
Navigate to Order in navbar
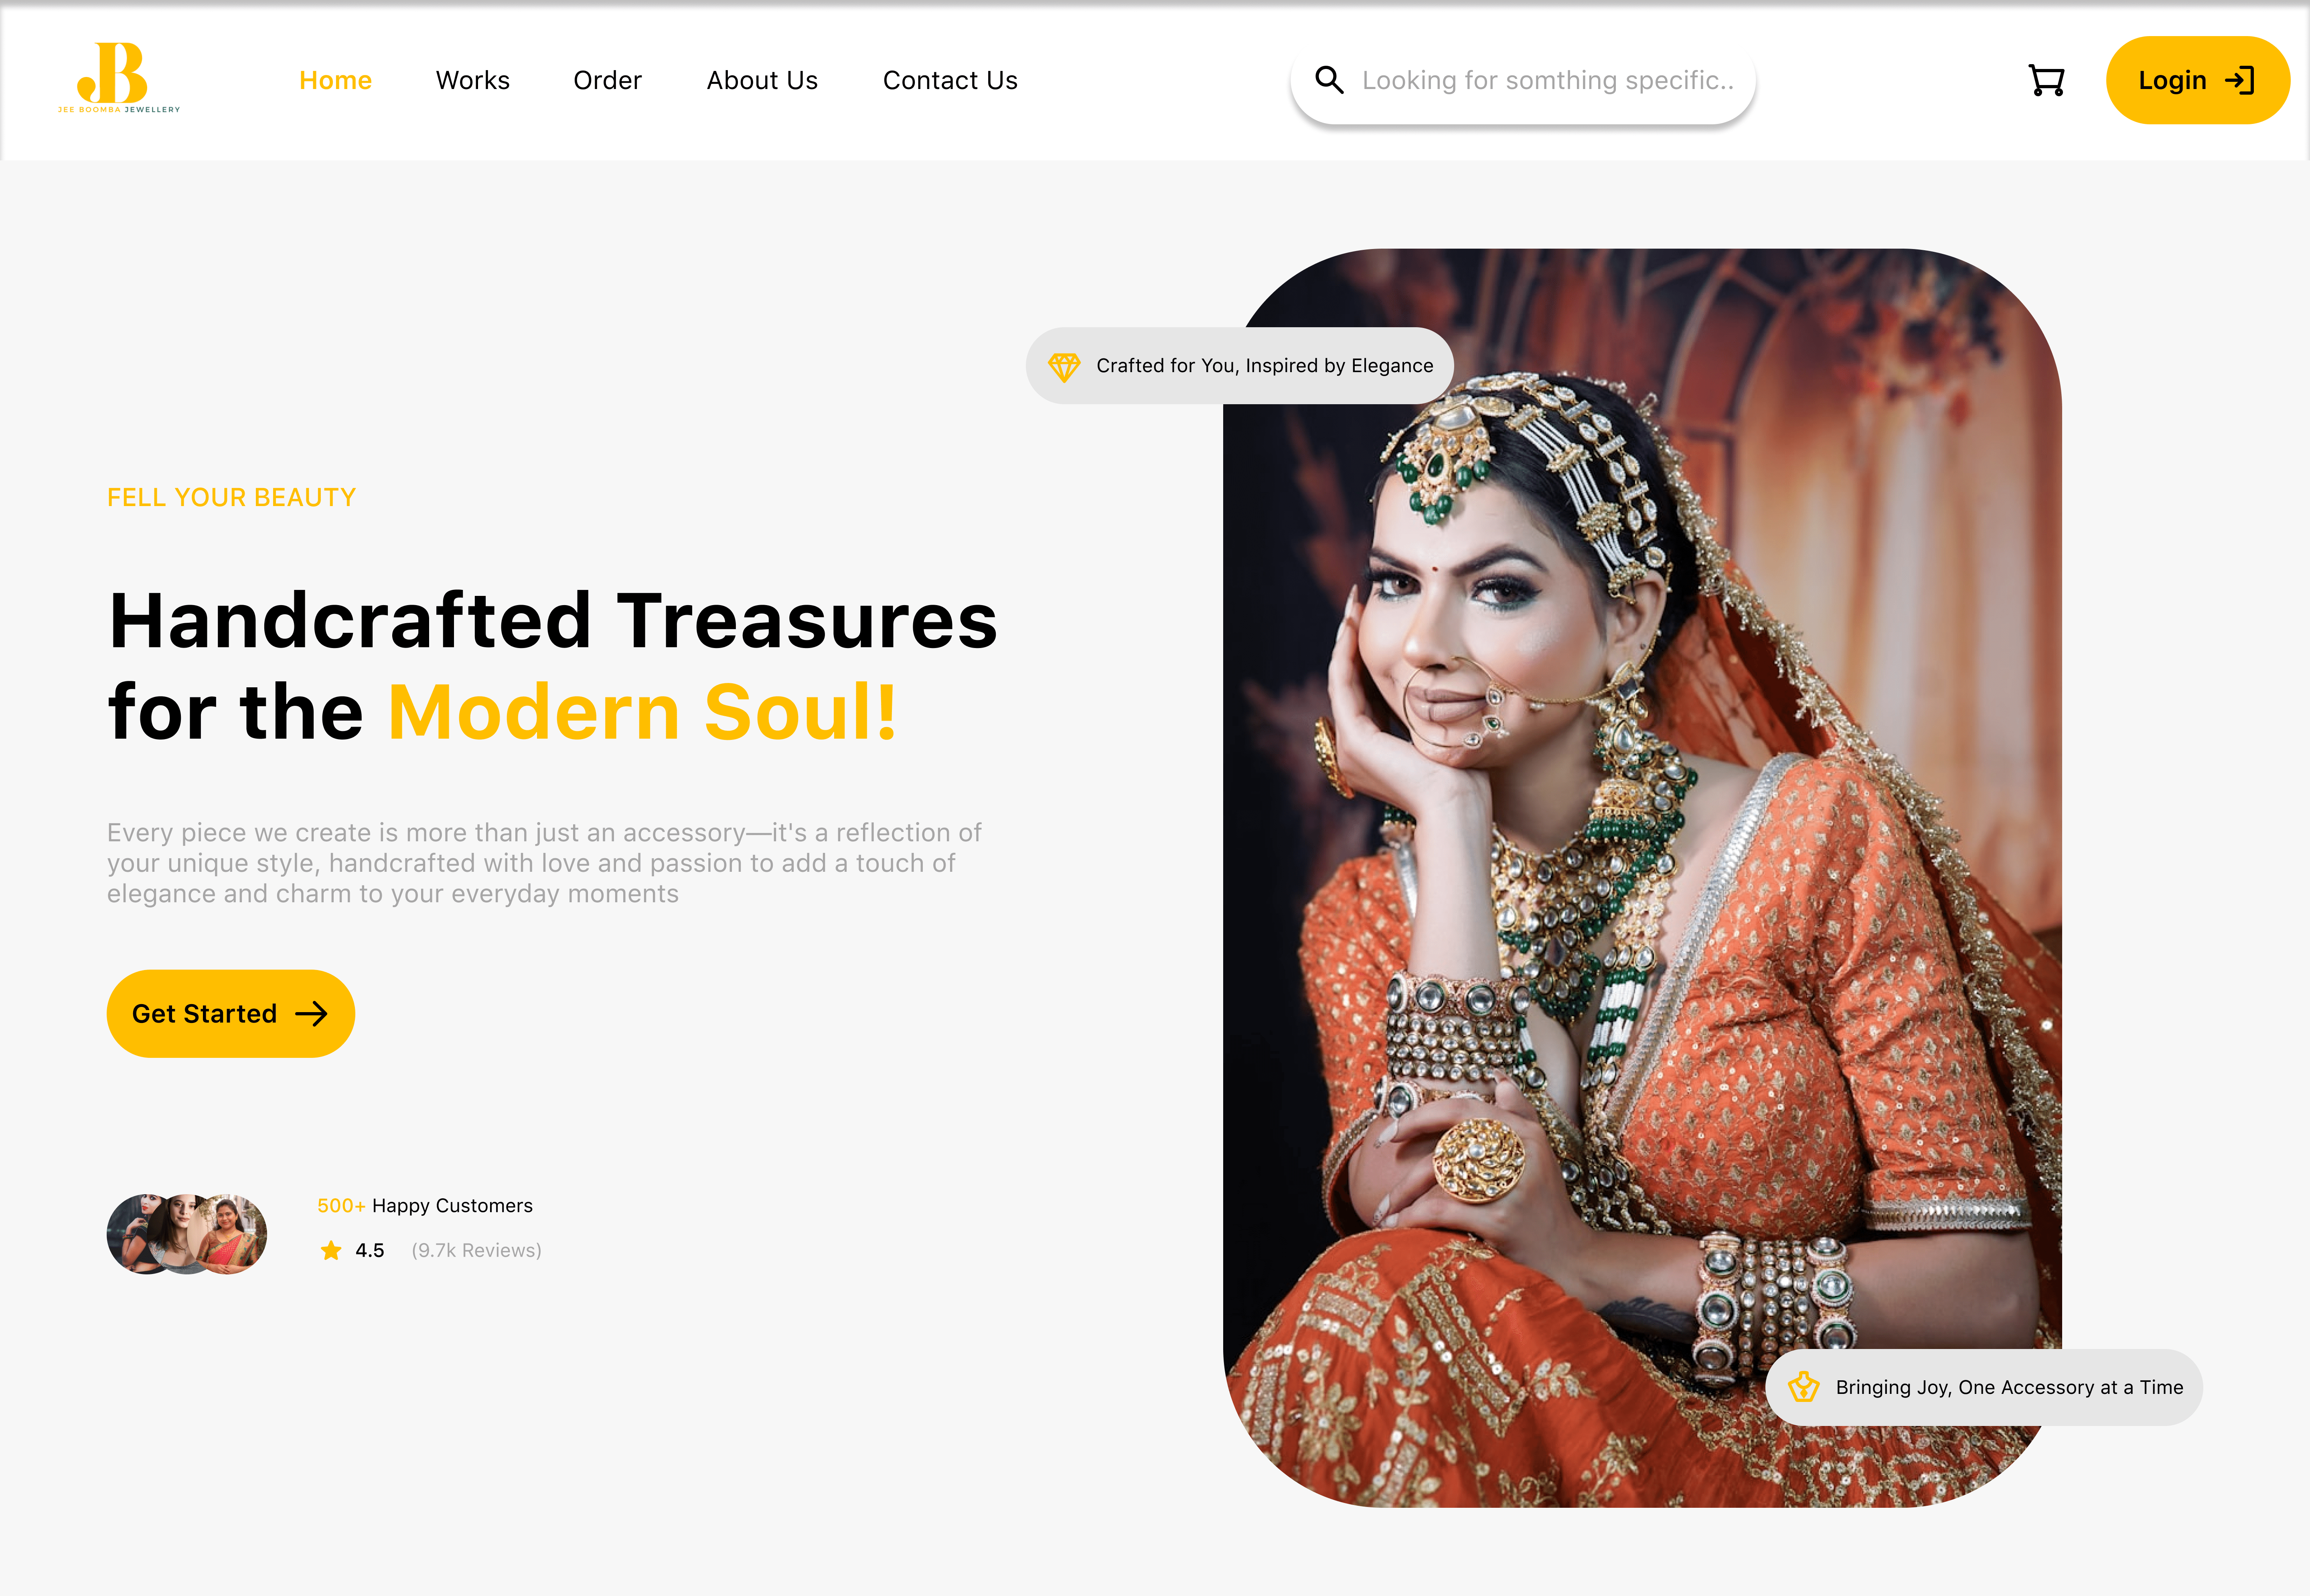tap(607, 80)
